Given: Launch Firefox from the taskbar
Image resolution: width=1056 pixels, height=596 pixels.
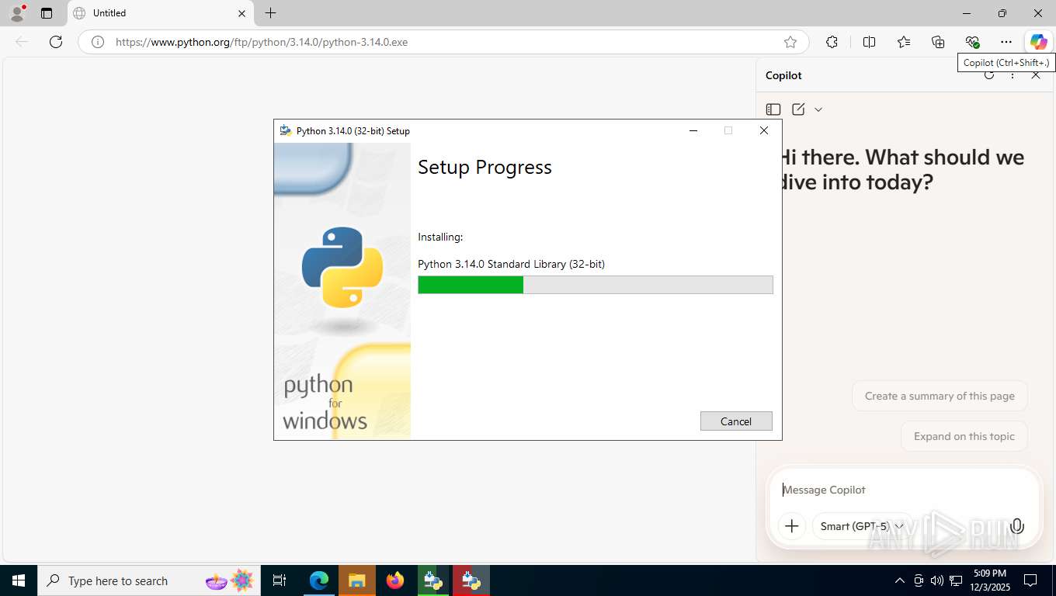Looking at the screenshot, I should tap(395, 580).
